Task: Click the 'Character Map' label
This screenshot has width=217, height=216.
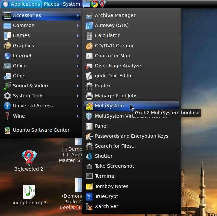Action: click(113, 56)
